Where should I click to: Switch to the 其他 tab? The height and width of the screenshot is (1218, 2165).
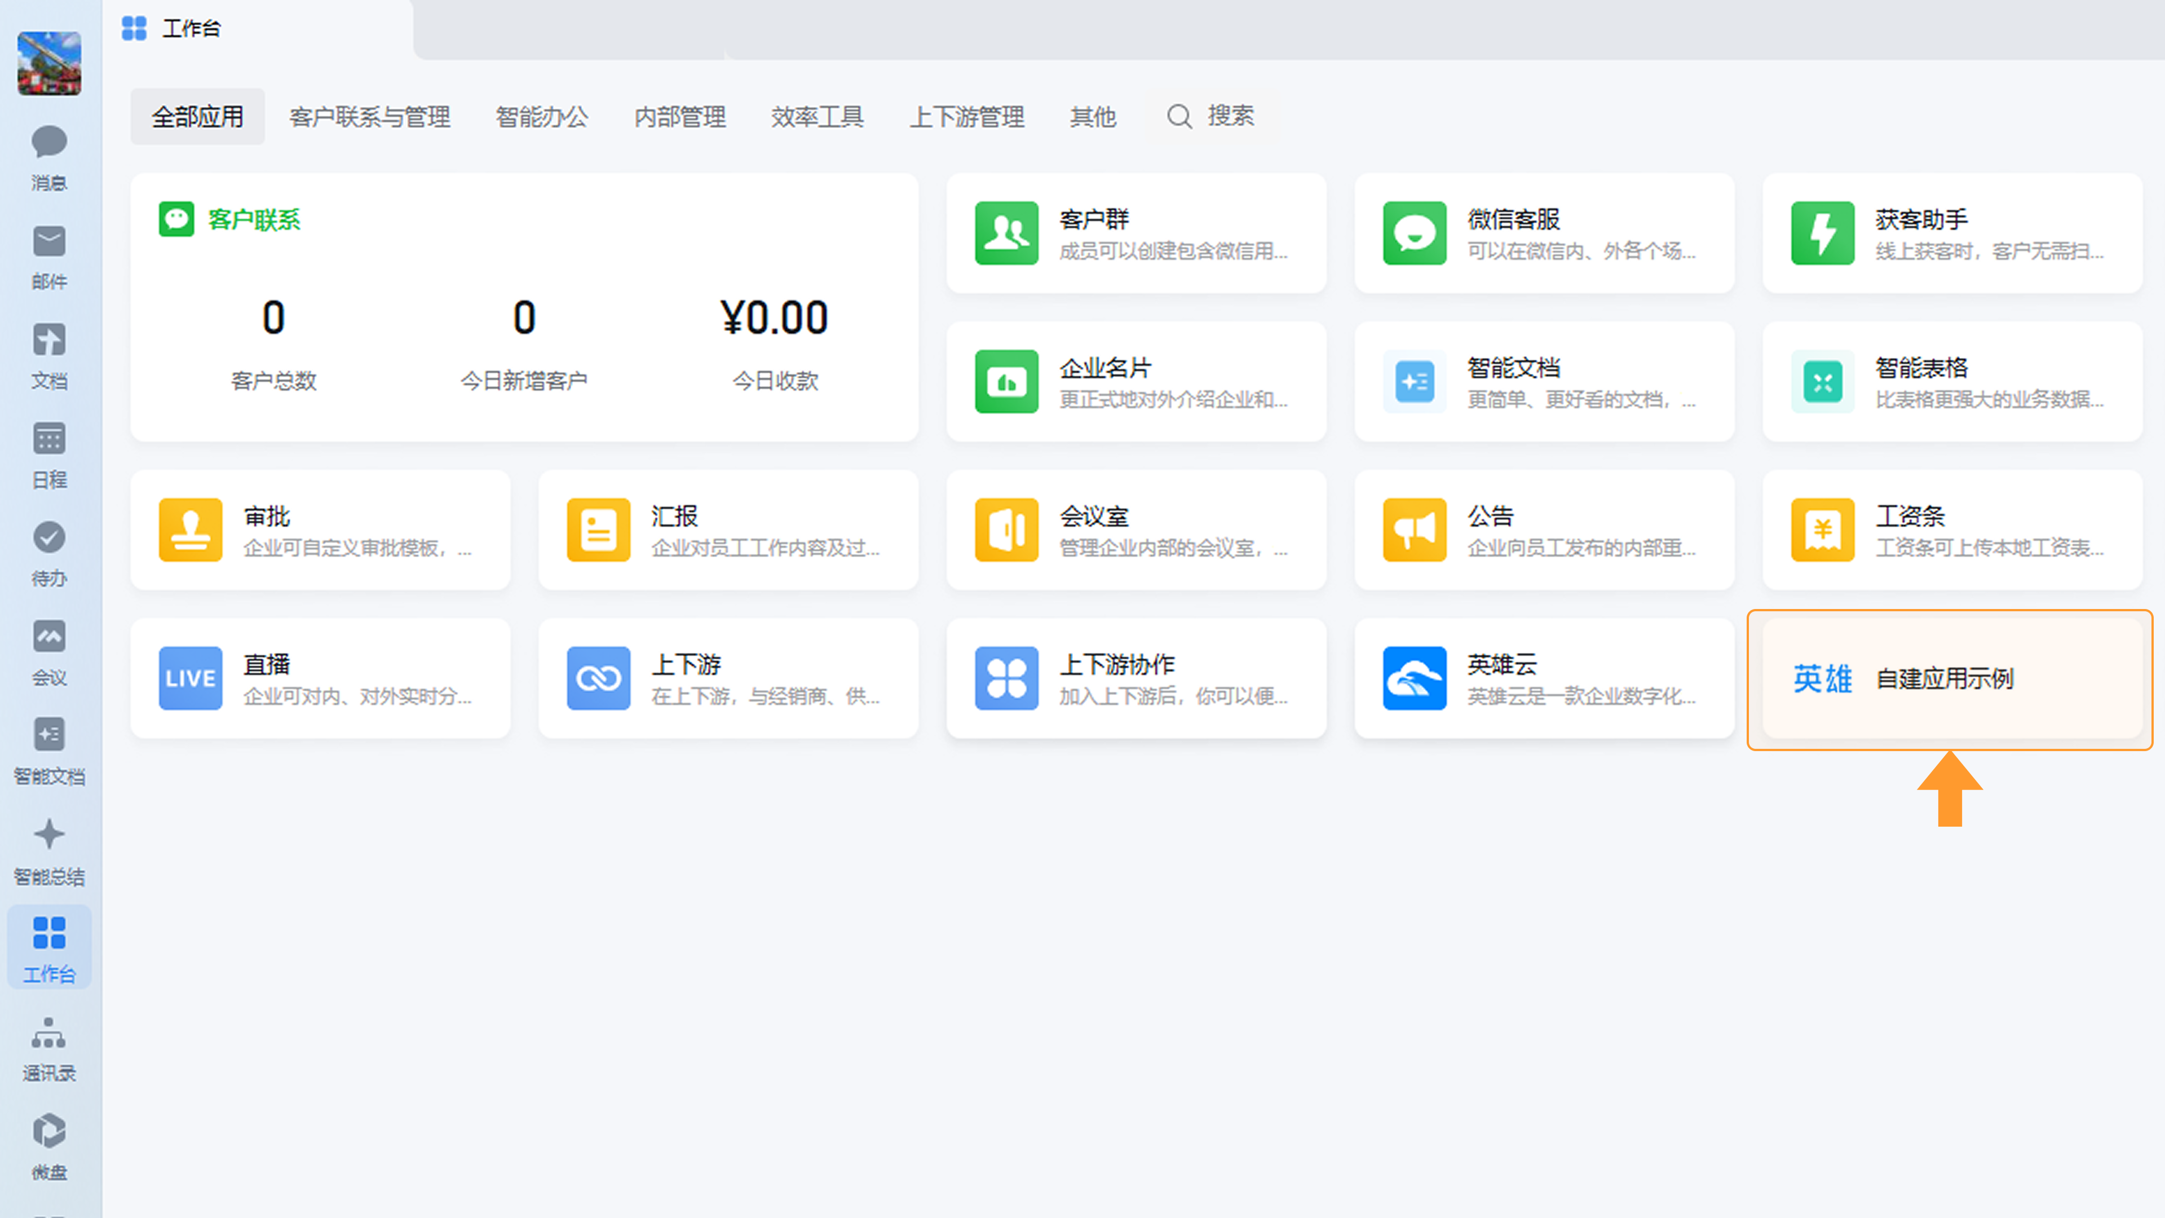pos(1093,116)
